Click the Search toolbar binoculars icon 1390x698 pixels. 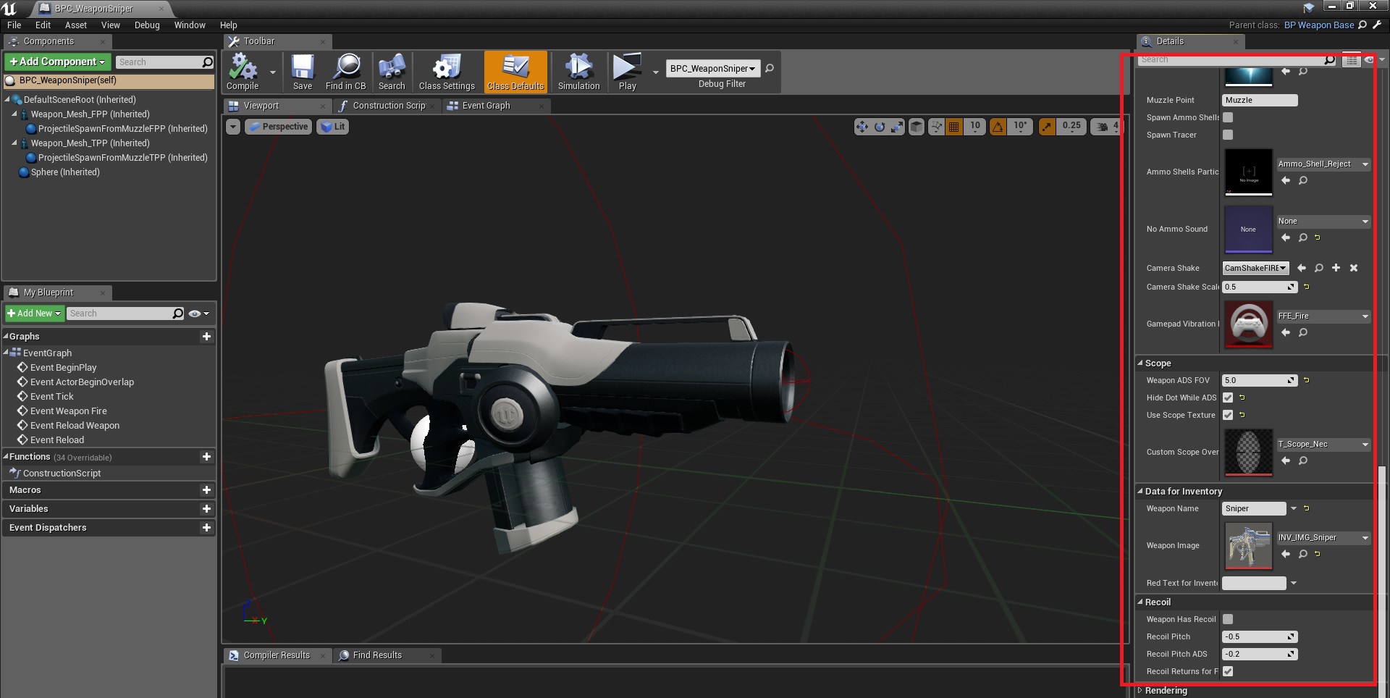(392, 71)
